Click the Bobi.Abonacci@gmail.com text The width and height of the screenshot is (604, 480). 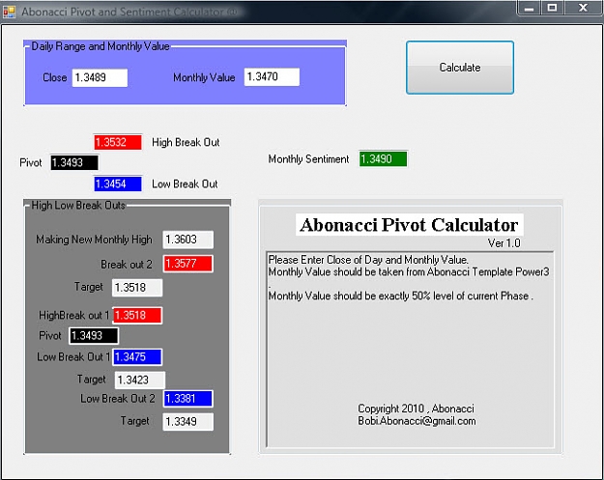pos(417,421)
